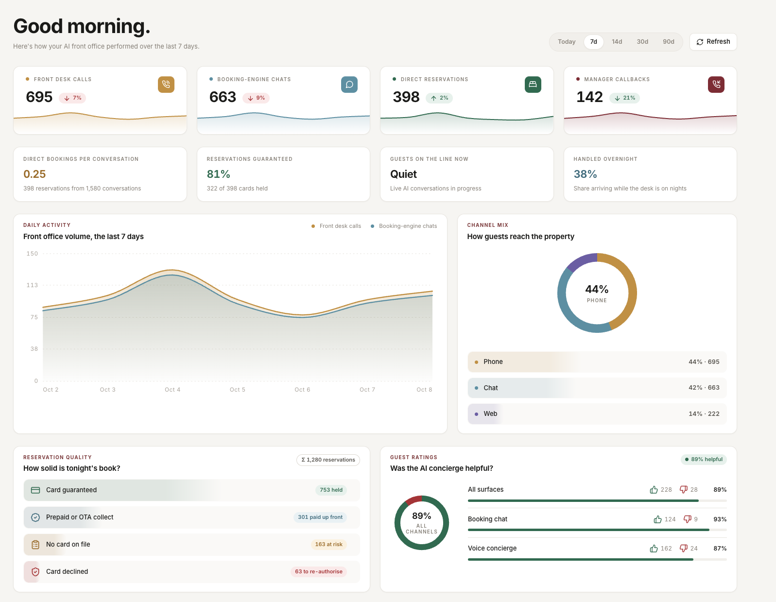The width and height of the screenshot is (776, 602).
Task: Toggle the Booking-engine chats chart legend
Action: point(404,226)
